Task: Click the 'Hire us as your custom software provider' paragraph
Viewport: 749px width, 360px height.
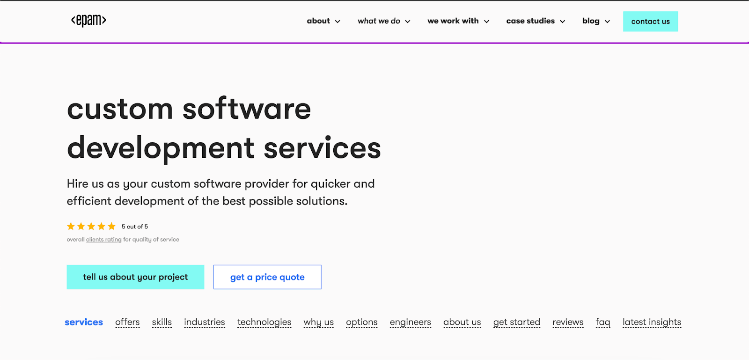Action: click(x=220, y=192)
